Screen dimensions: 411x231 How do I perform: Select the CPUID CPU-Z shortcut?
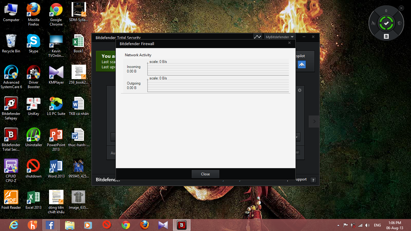11,171
